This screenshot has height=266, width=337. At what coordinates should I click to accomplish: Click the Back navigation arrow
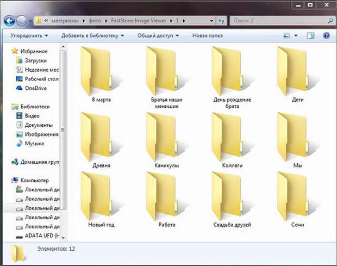[x=9, y=21]
